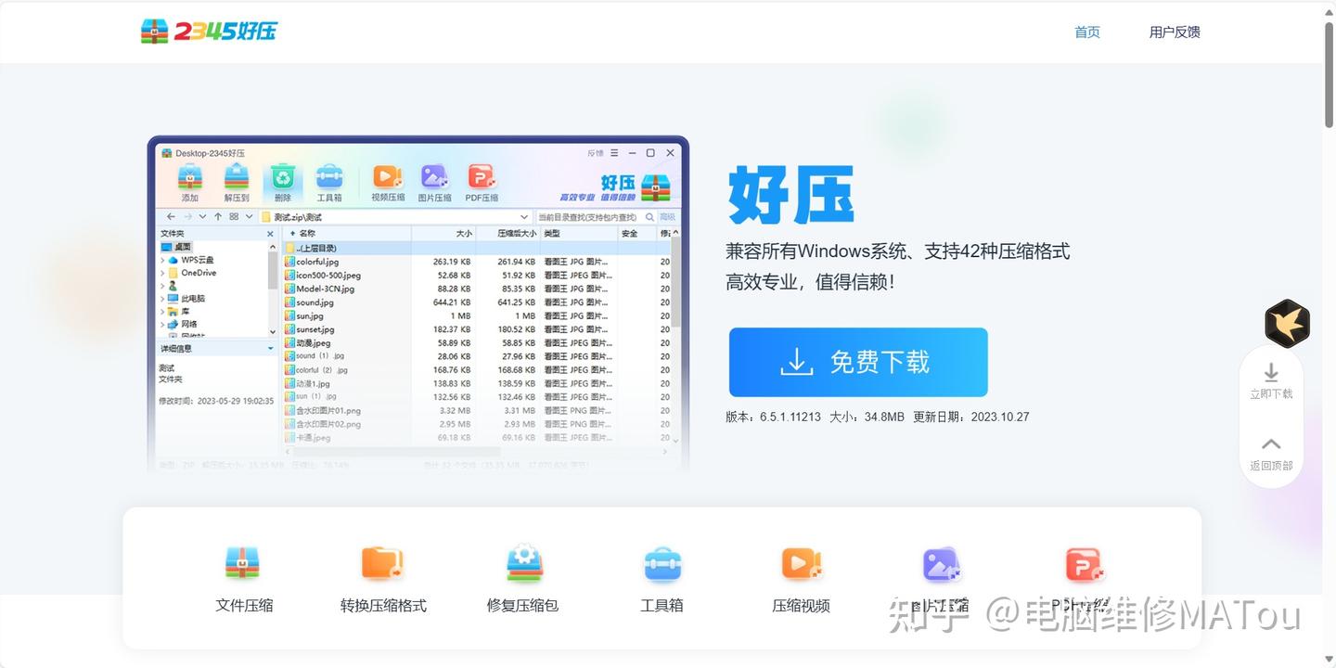The width and height of the screenshot is (1336, 668).
Task: Click 添加 in the 好压 app toolbar
Action: [x=190, y=183]
